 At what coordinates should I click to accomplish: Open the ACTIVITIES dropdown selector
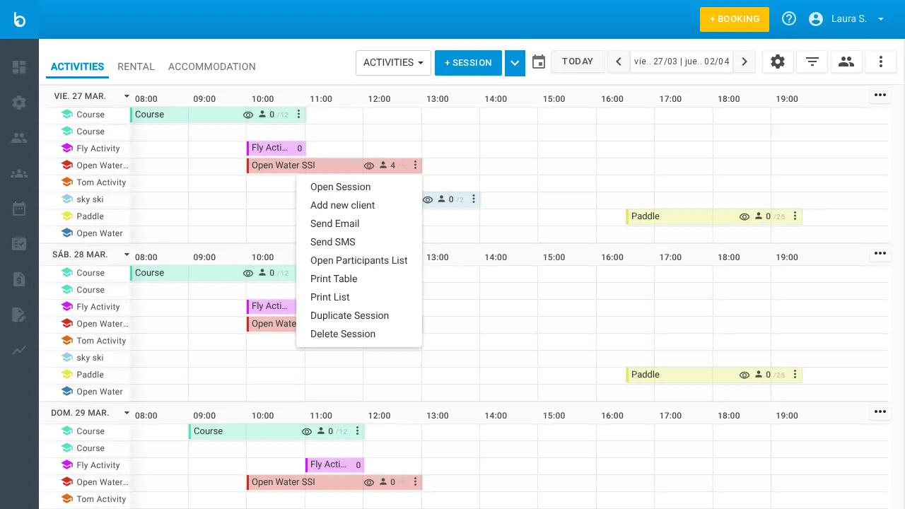pyautogui.click(x=393, y=62)
